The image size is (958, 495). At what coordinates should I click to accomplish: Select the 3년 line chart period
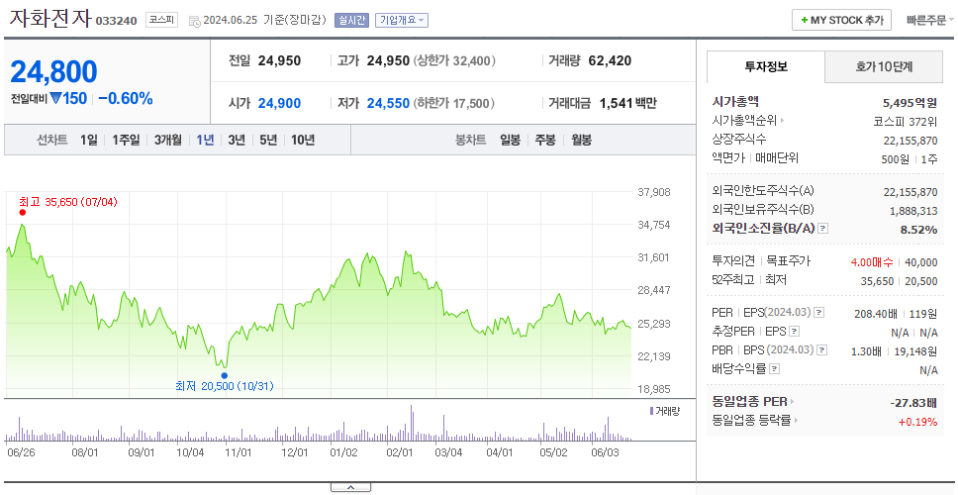tap(237, 140)
